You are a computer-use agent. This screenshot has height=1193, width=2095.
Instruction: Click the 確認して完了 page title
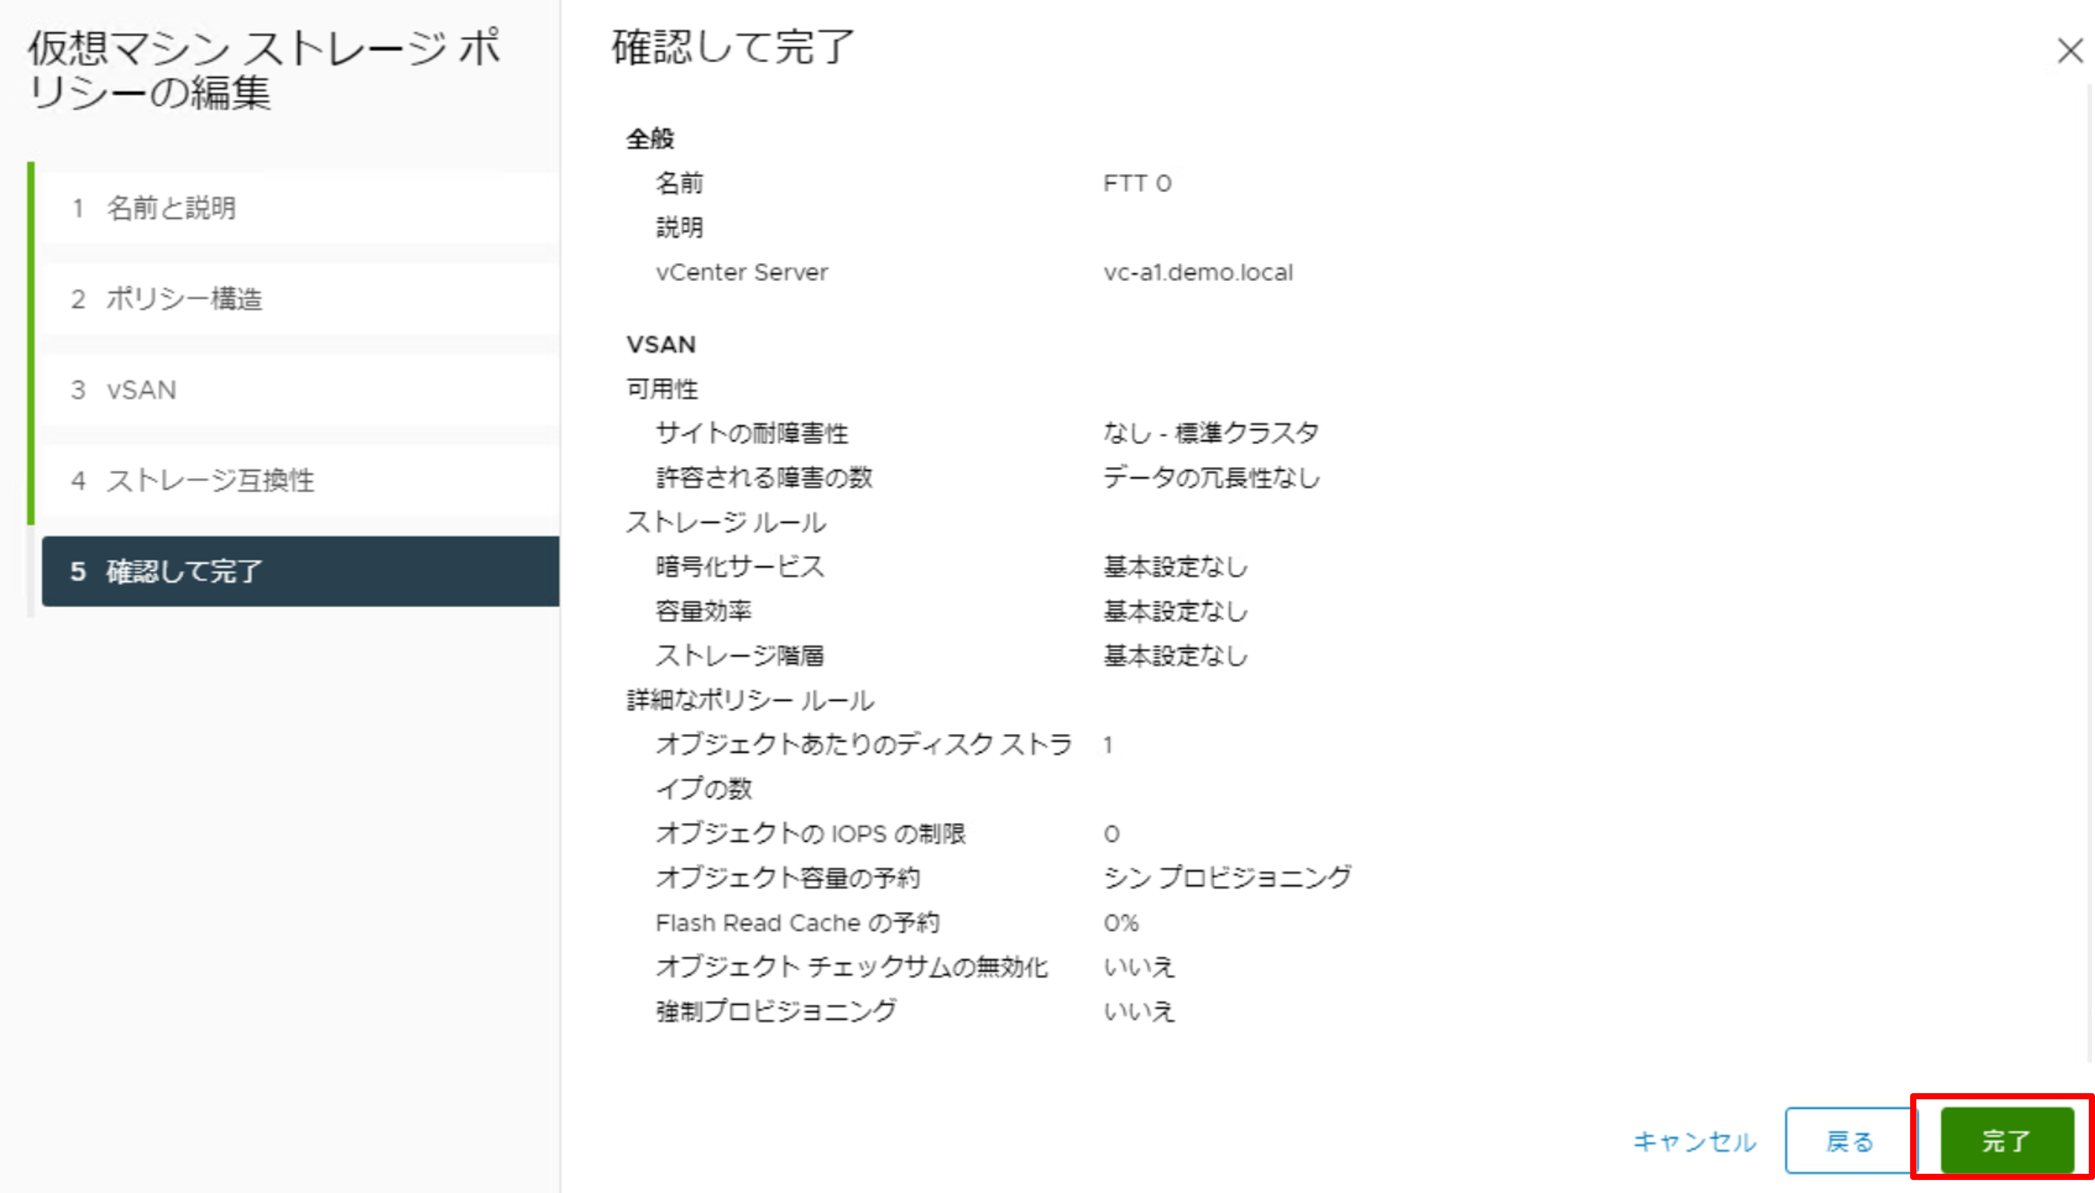tap(733, 47)
